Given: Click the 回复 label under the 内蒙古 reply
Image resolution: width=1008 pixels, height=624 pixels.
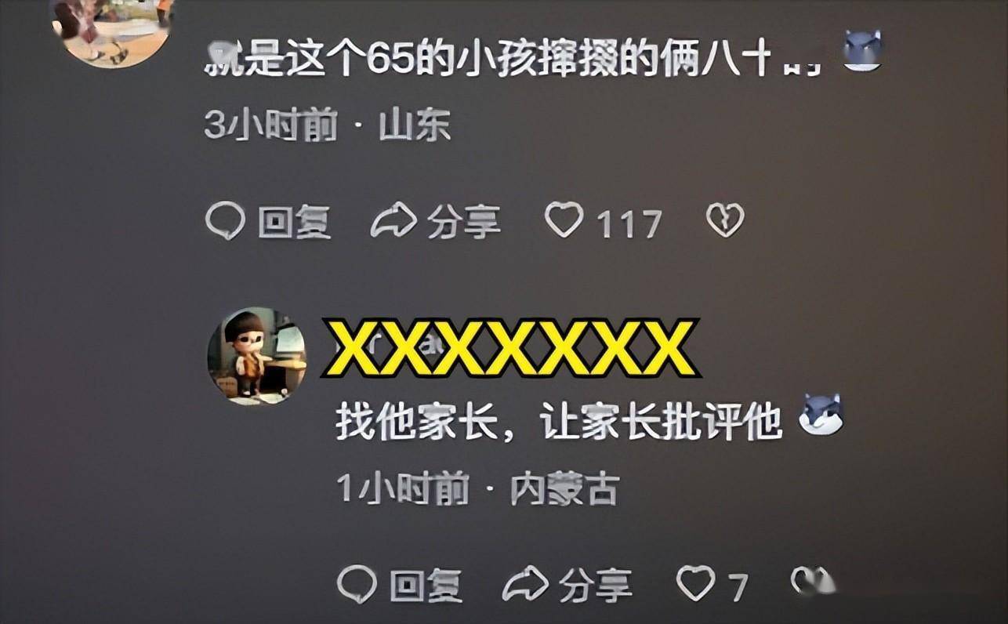Looking at the screenshot, I should pos(426,584).
